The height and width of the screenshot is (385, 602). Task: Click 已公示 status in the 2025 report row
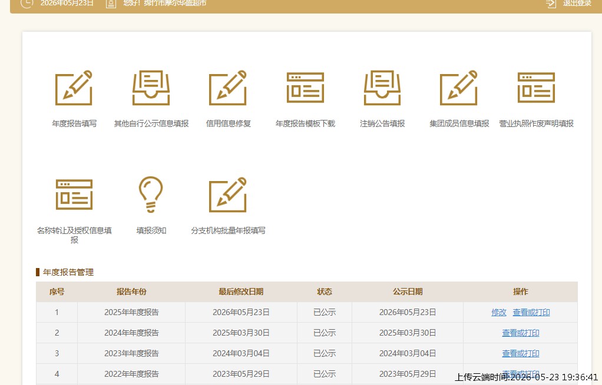pyautogui.click(x=325, y=312)
